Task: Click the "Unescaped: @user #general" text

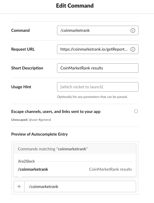Action: [31, 120]
